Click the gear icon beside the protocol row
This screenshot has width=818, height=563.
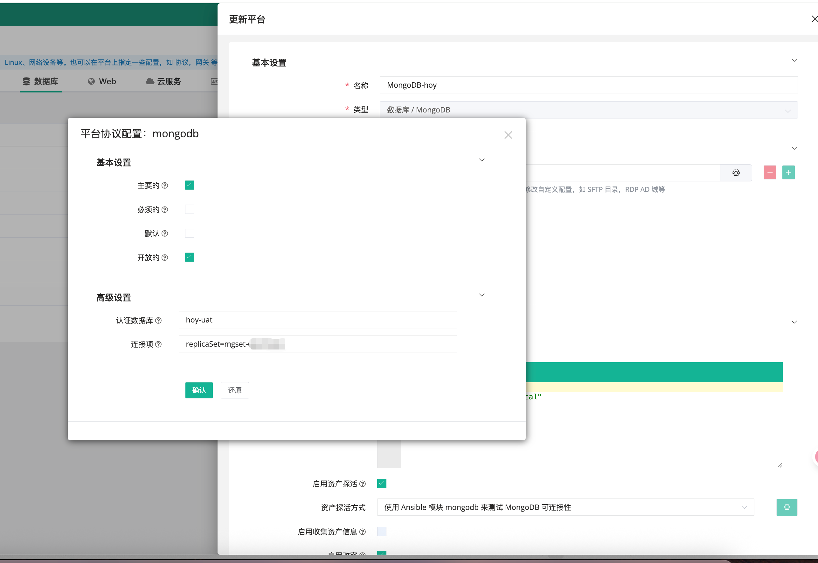(736, 173)
